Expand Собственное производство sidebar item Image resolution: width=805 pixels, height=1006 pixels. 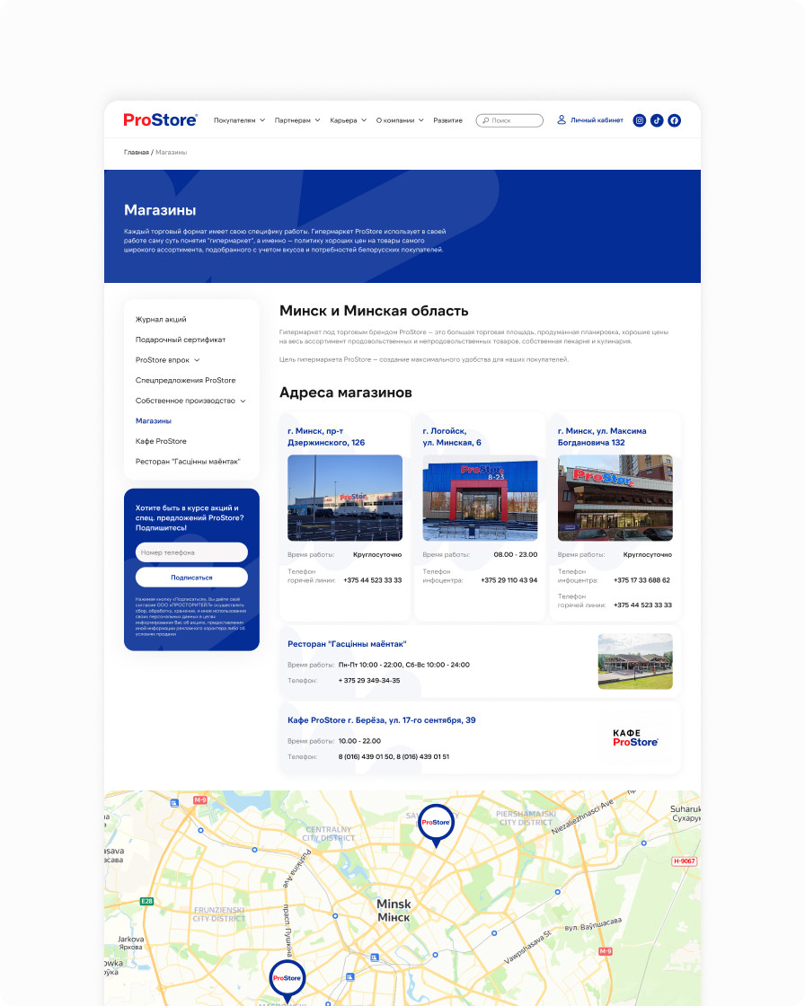click(190, 401)
